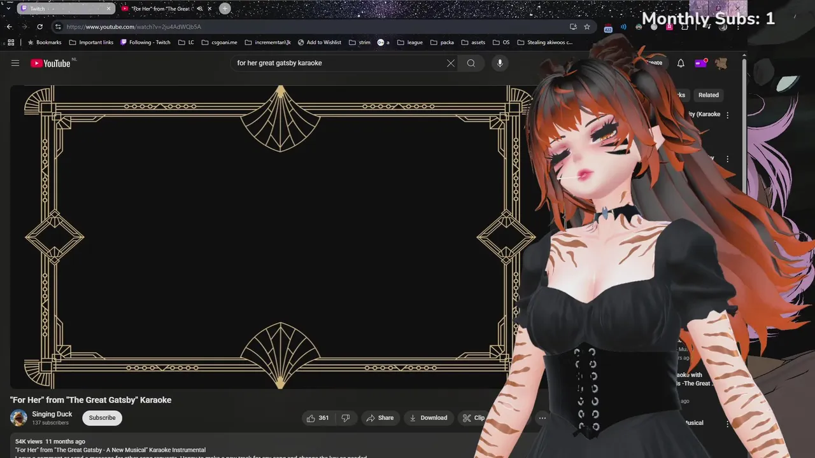The height and width of the screenshot is (458, 815).
Task: Expand the video description text
Action: [x=191, y=450]
